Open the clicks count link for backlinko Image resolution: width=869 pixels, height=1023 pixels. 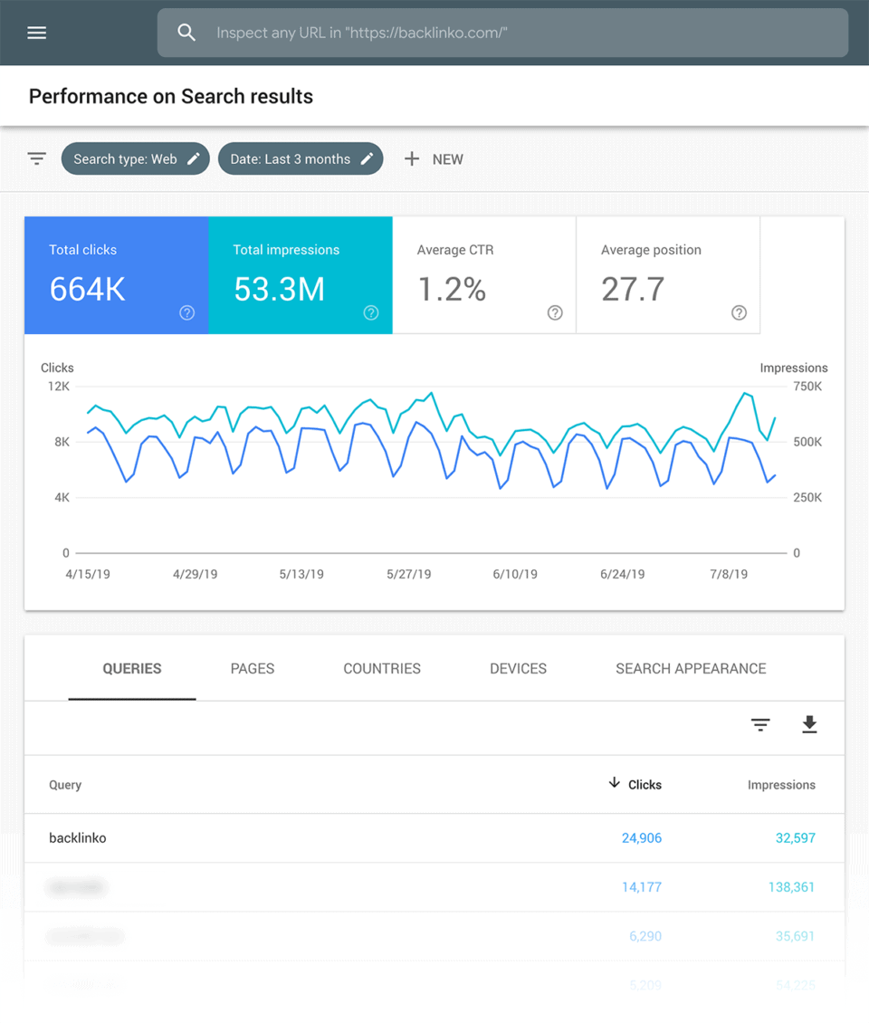(641, 837)
